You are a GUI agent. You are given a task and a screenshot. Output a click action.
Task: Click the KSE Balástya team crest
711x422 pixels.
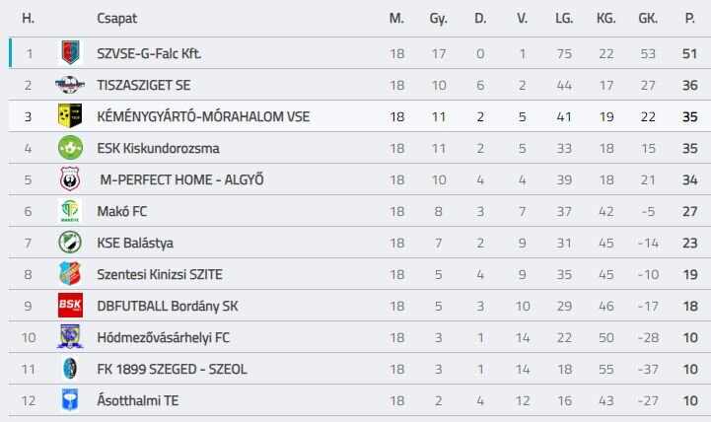tap(69, 243)
